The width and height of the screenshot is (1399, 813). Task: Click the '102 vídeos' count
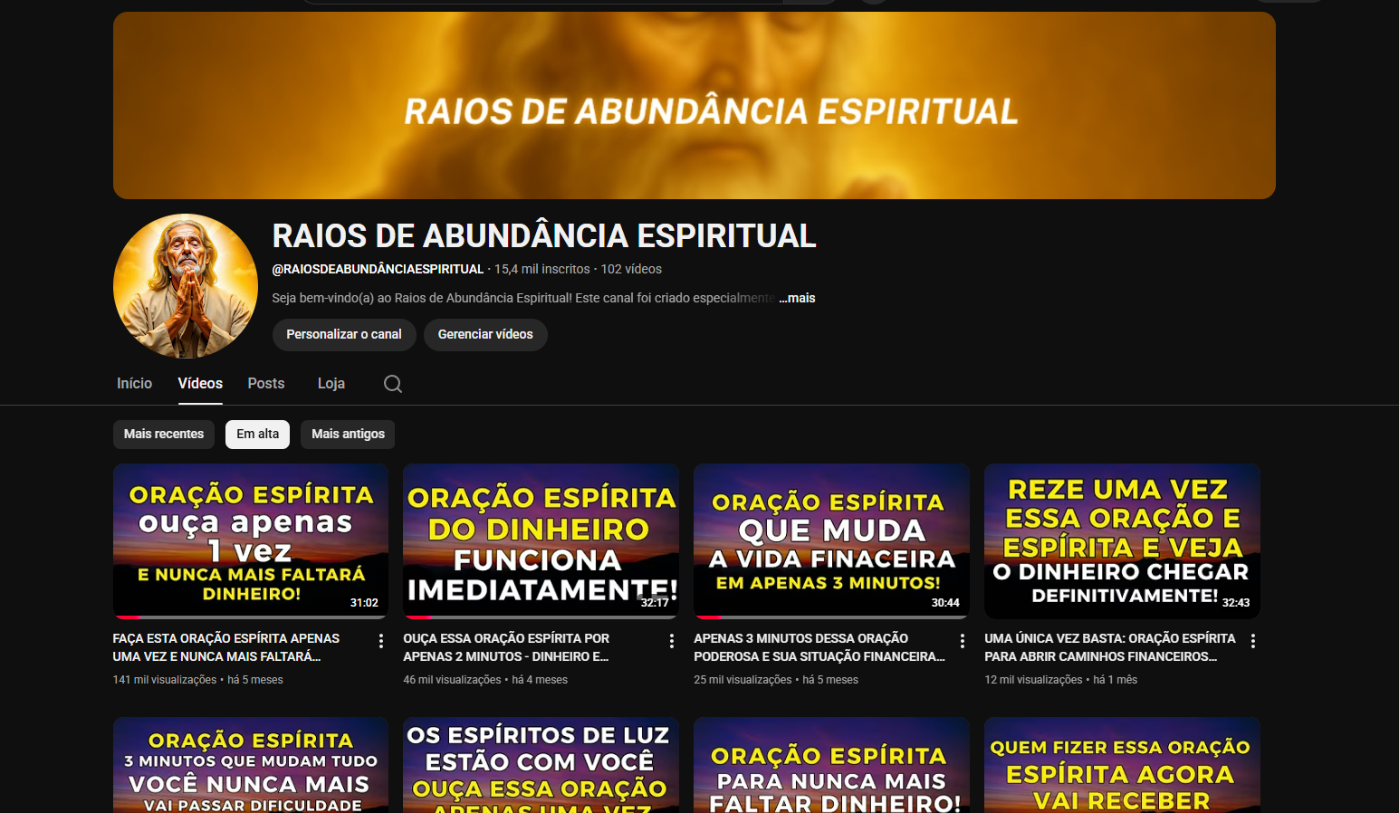[x=631, y=269]
